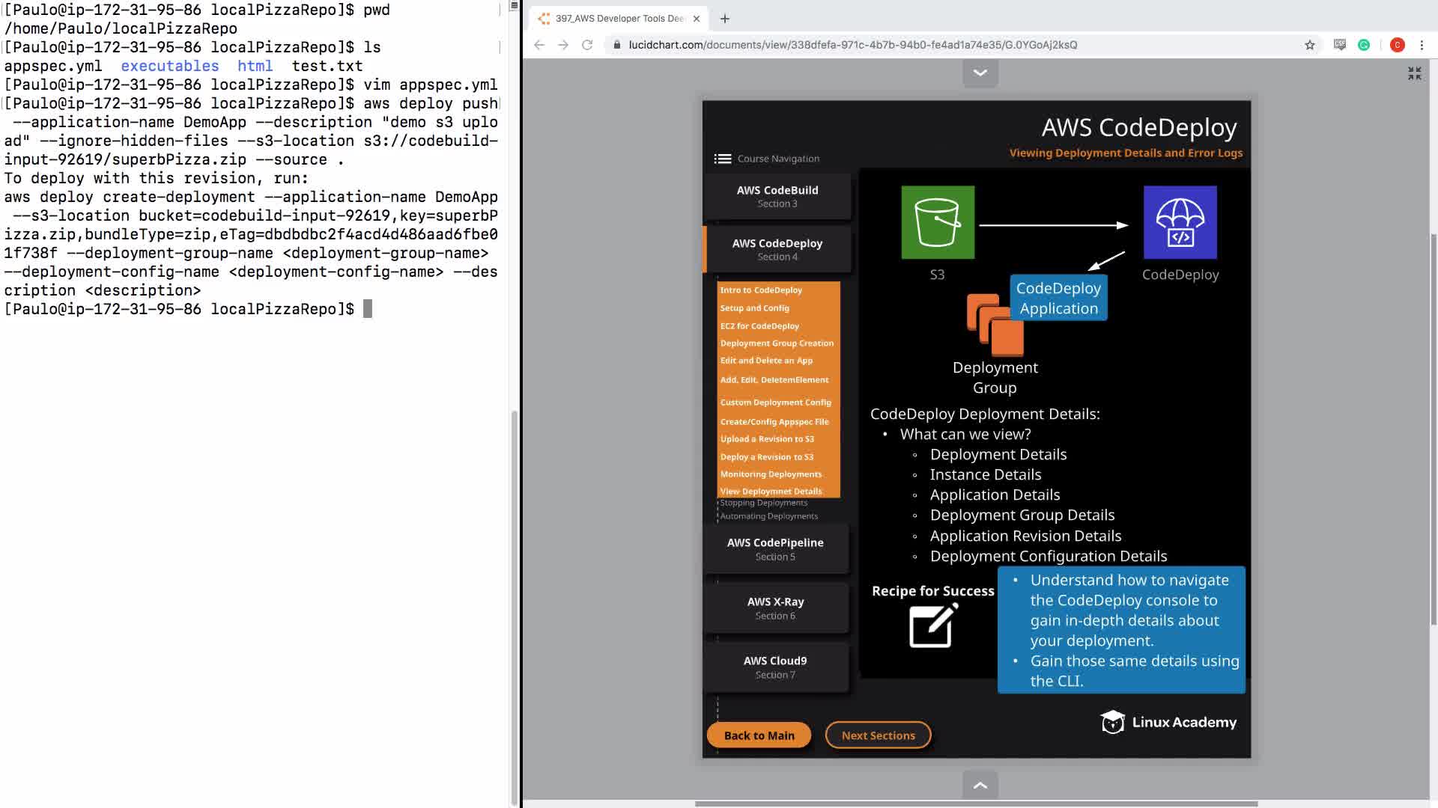Reload the Lucidchart page
Screen dimensions: 1438x808
[x=587, y=45]
